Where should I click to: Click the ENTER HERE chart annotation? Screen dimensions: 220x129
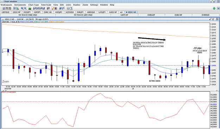click(x=155, y=81)
